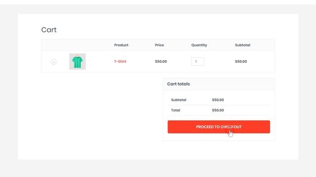Screen dimensions: 316x177
Task: Select the Total label in cart totals
Action: 176,110
